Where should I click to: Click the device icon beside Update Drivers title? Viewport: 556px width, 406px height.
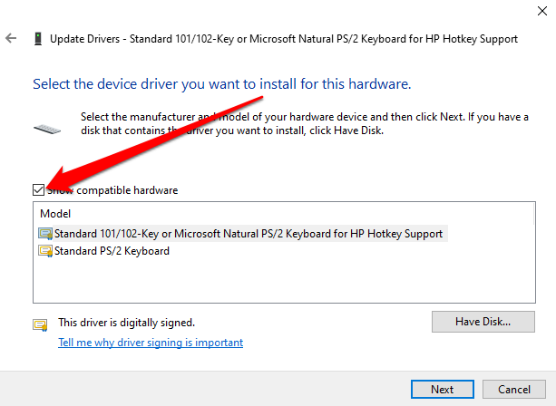point(36,39)
